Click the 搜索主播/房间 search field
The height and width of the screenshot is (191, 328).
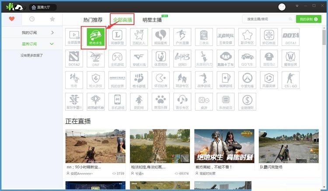coord(267,19)
